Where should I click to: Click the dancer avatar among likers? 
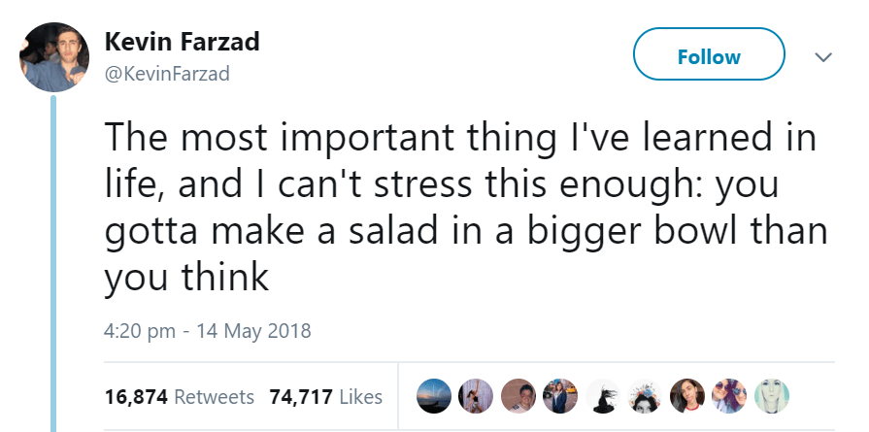pos(478,396)
